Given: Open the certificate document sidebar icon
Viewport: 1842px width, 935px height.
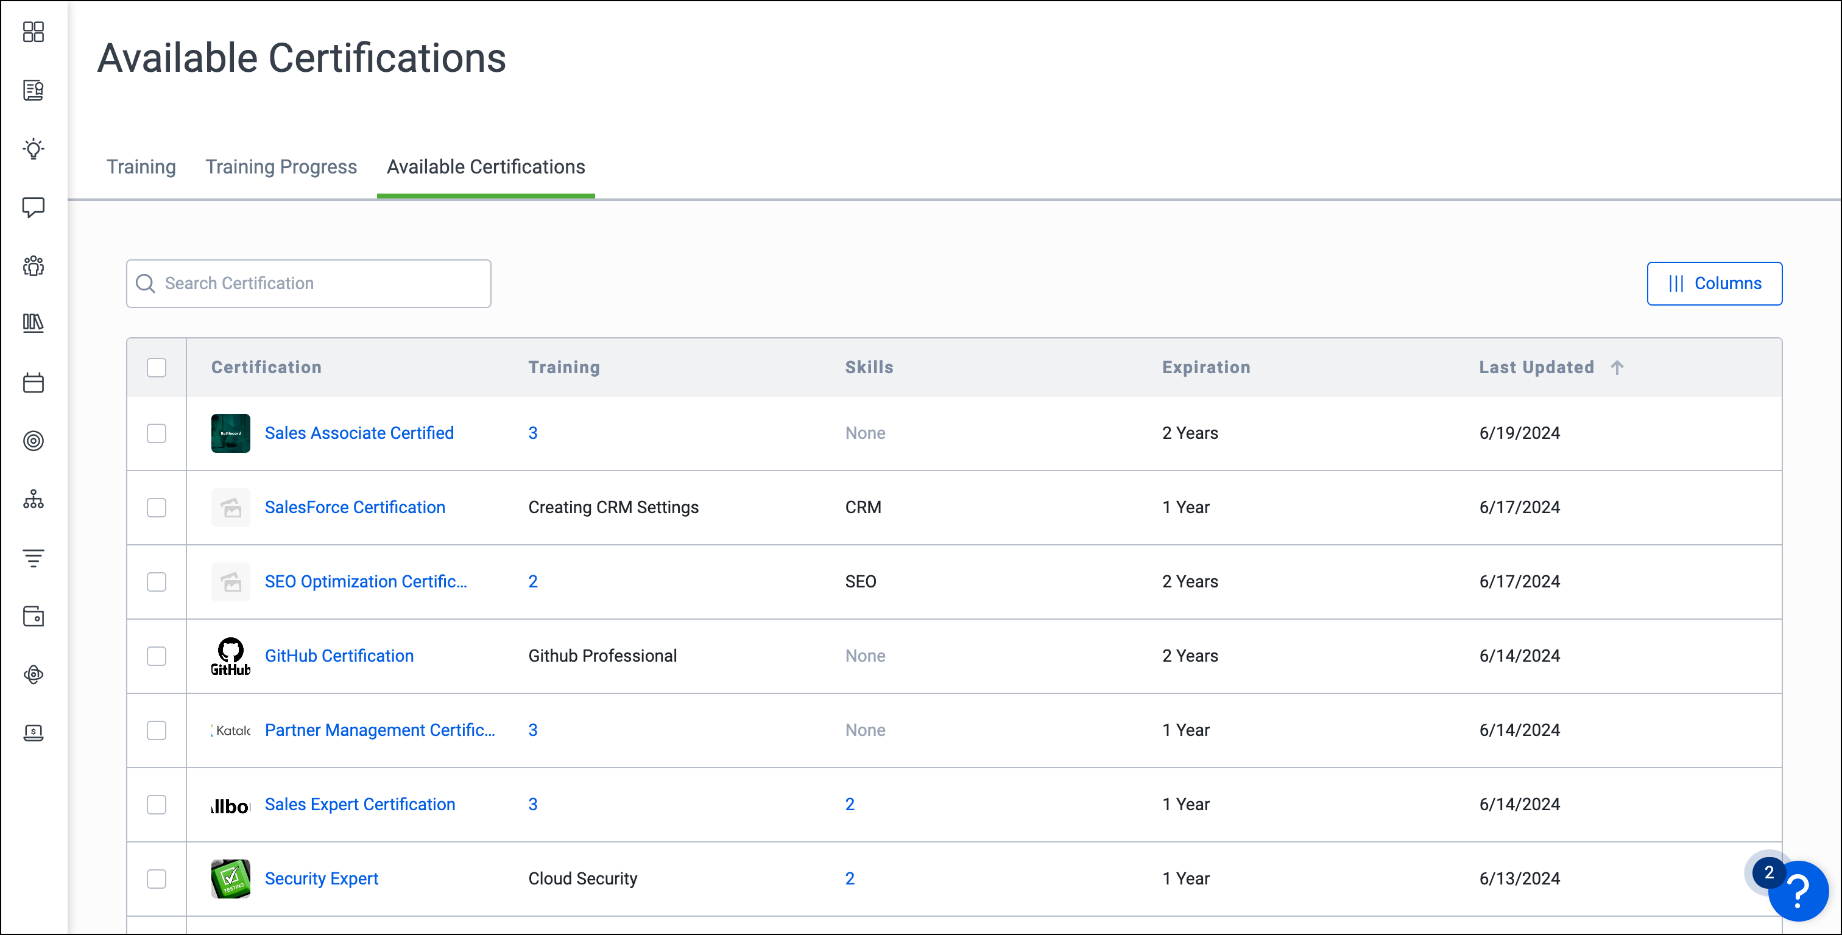Looking at the screenshot, I should pos(33,90).
